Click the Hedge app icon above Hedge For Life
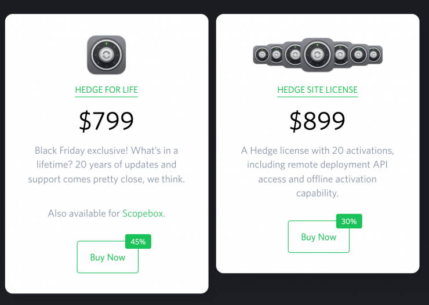Screen dimensions: 429x305 tap(106, 55)
